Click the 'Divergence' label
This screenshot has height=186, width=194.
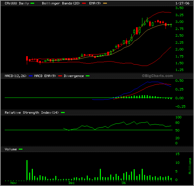[74, 76]
